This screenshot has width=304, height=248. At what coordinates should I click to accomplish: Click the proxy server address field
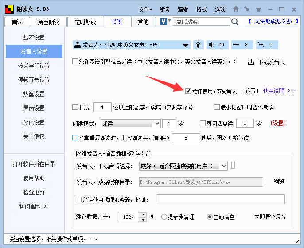220,199
